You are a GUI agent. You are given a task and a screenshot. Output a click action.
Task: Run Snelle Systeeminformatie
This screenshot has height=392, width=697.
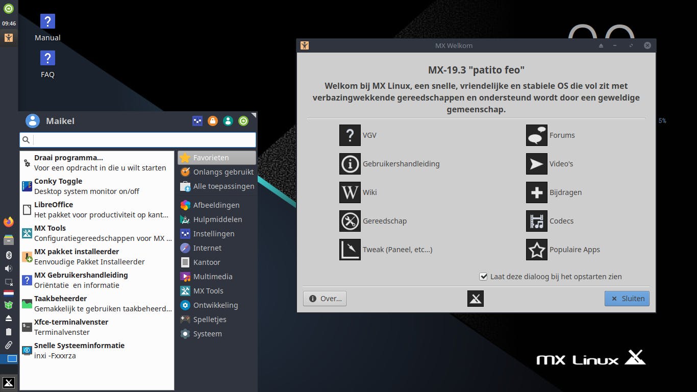coord(97,351)
